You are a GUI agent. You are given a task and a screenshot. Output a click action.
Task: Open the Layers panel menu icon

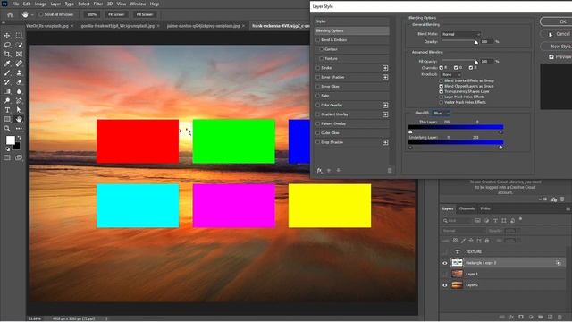click(x=568, y=208)
